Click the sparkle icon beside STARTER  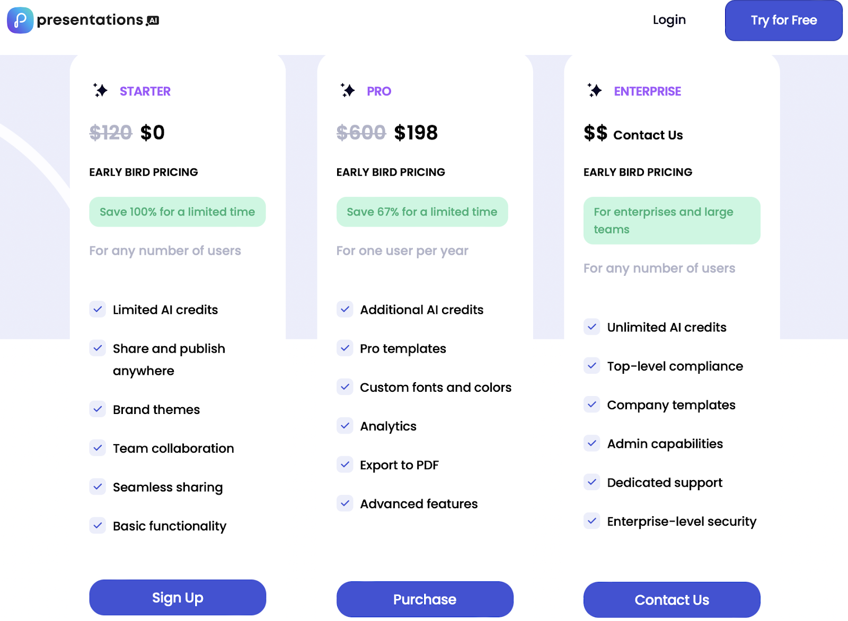click(x=100, y=91)
